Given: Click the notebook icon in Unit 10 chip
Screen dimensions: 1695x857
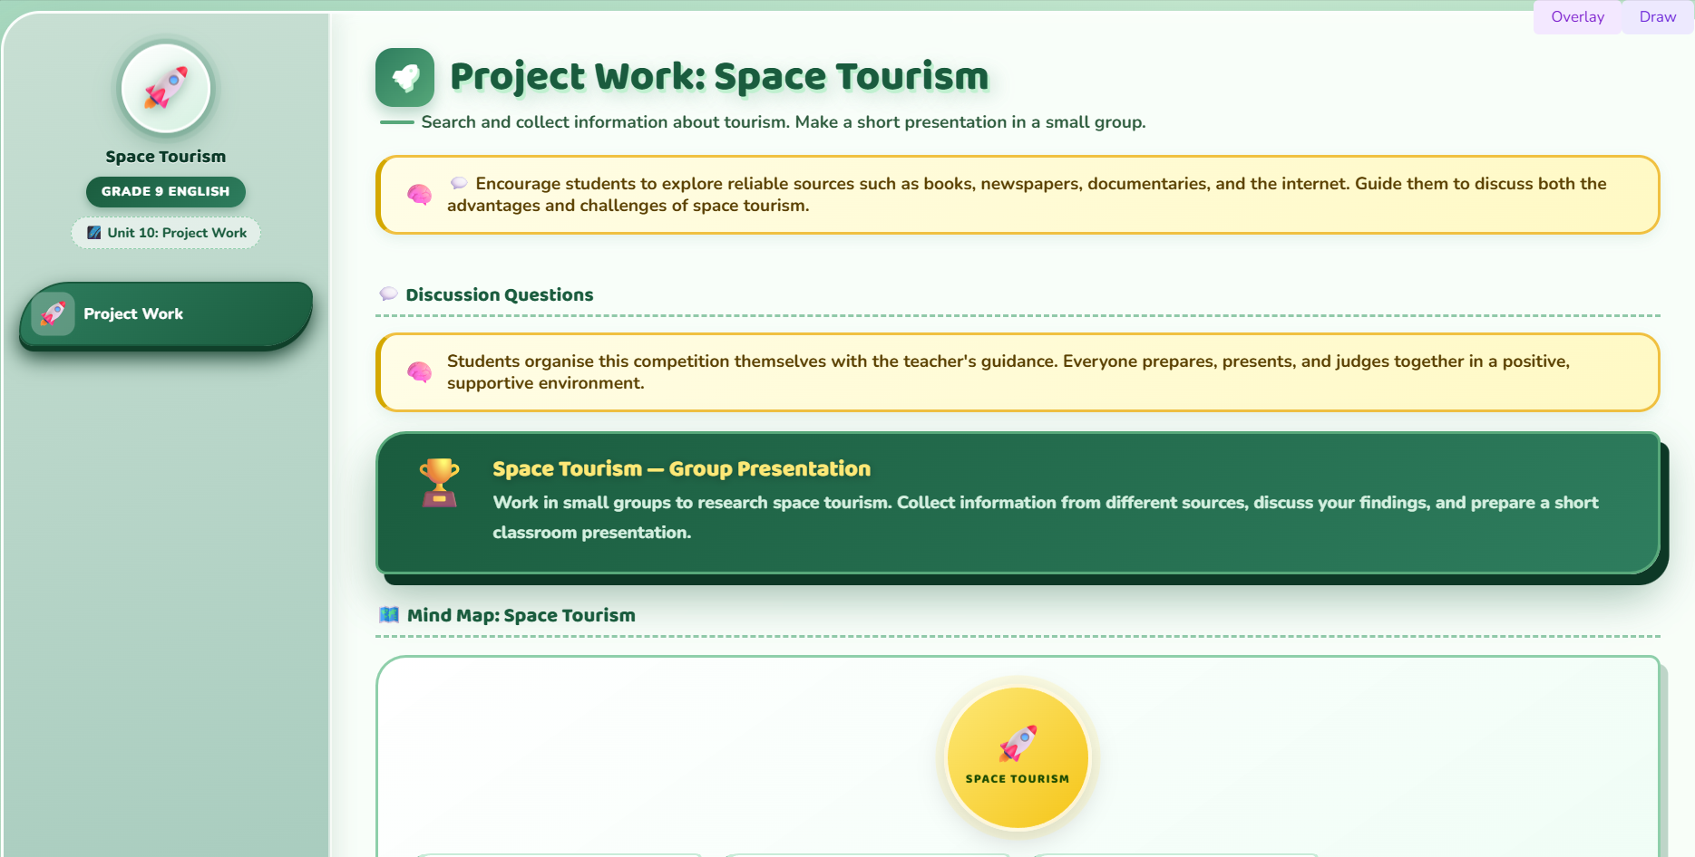Looking at the screenshot, I should click(94, 233).
